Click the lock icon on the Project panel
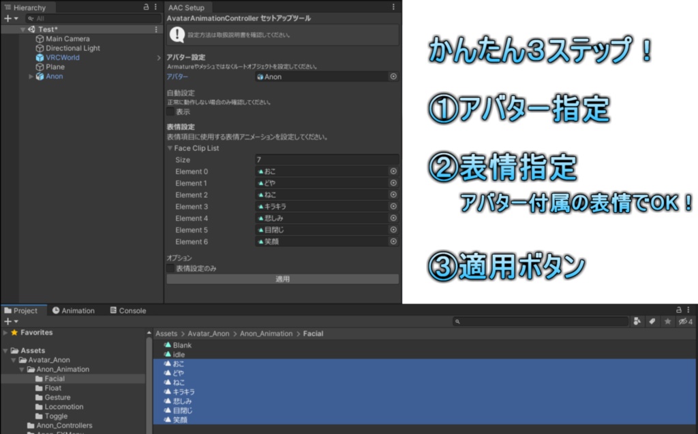698x434 pixels. pos(679,310)
